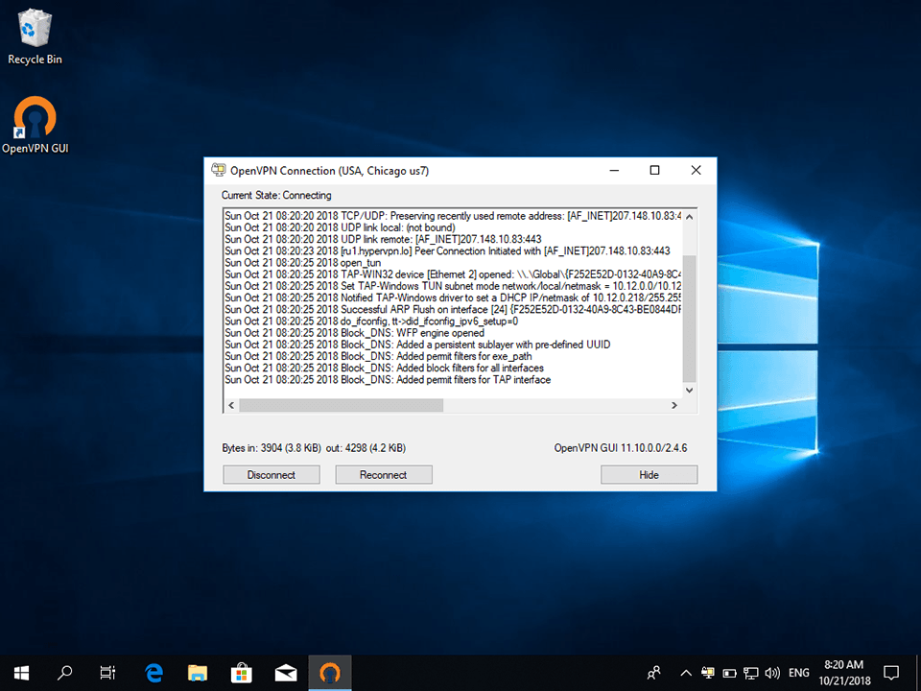Click 'Notified TAP-Windows driver' log line
Screen dimensions: 921x691
pos(453,298)
